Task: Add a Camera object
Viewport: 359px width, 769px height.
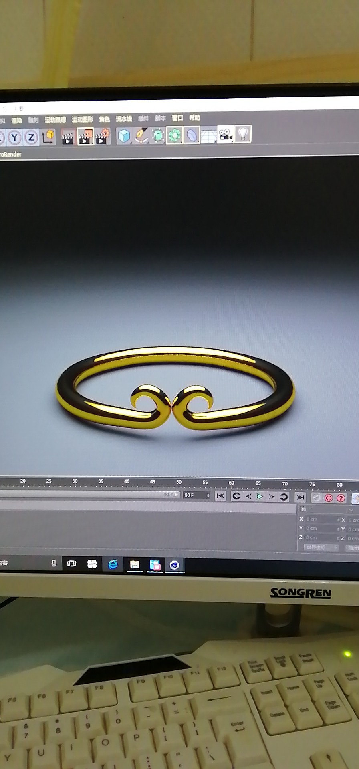Action: pos(226,134)
